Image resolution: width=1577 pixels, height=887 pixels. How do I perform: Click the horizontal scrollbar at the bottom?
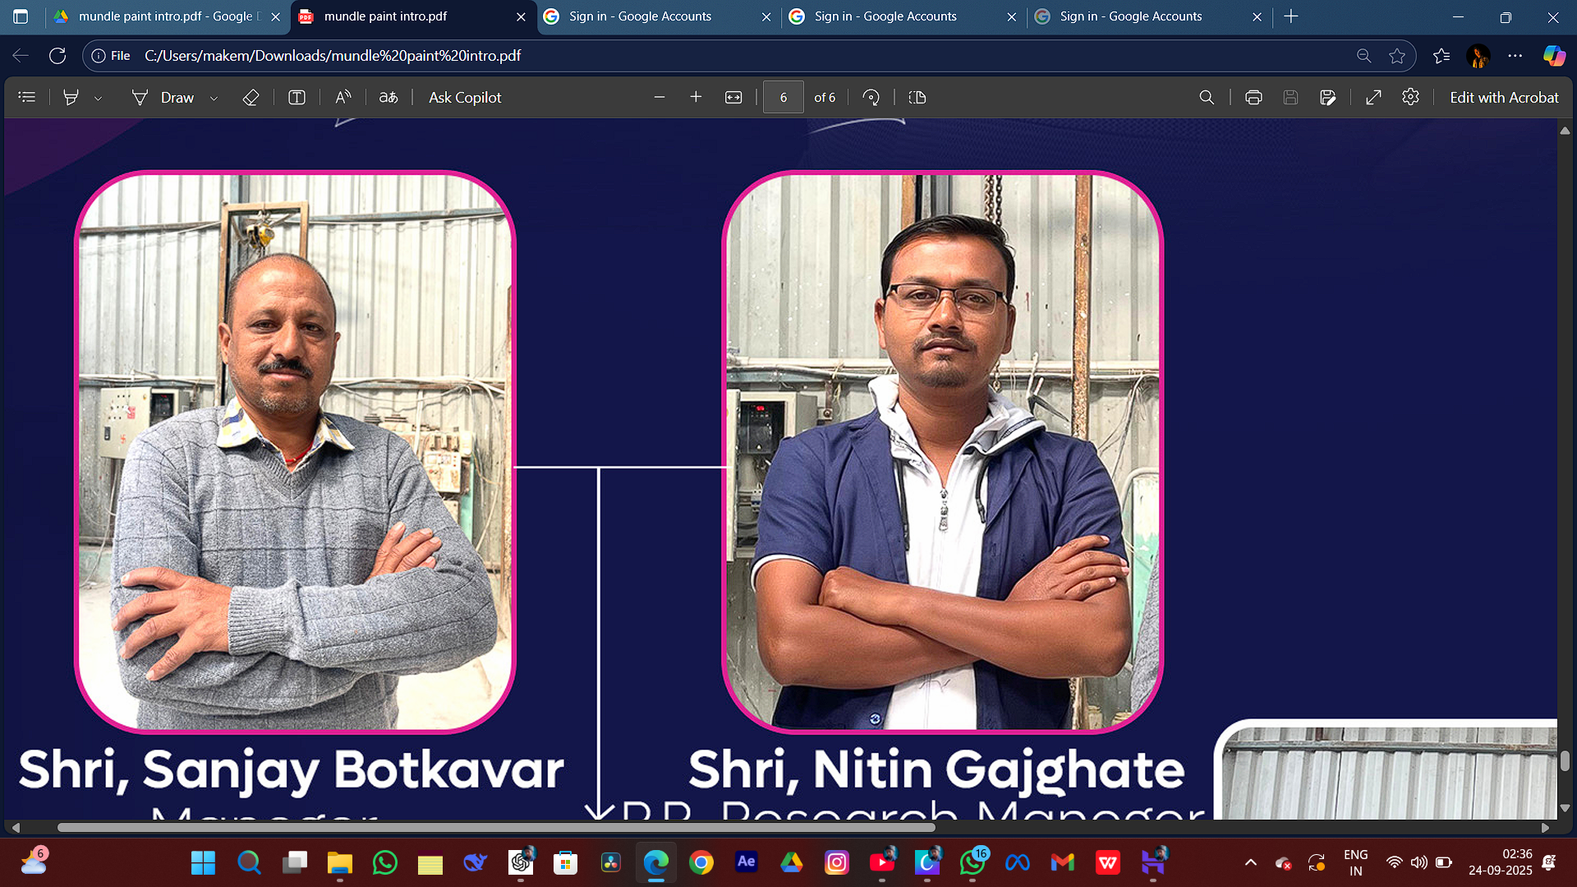click(493, 827)
